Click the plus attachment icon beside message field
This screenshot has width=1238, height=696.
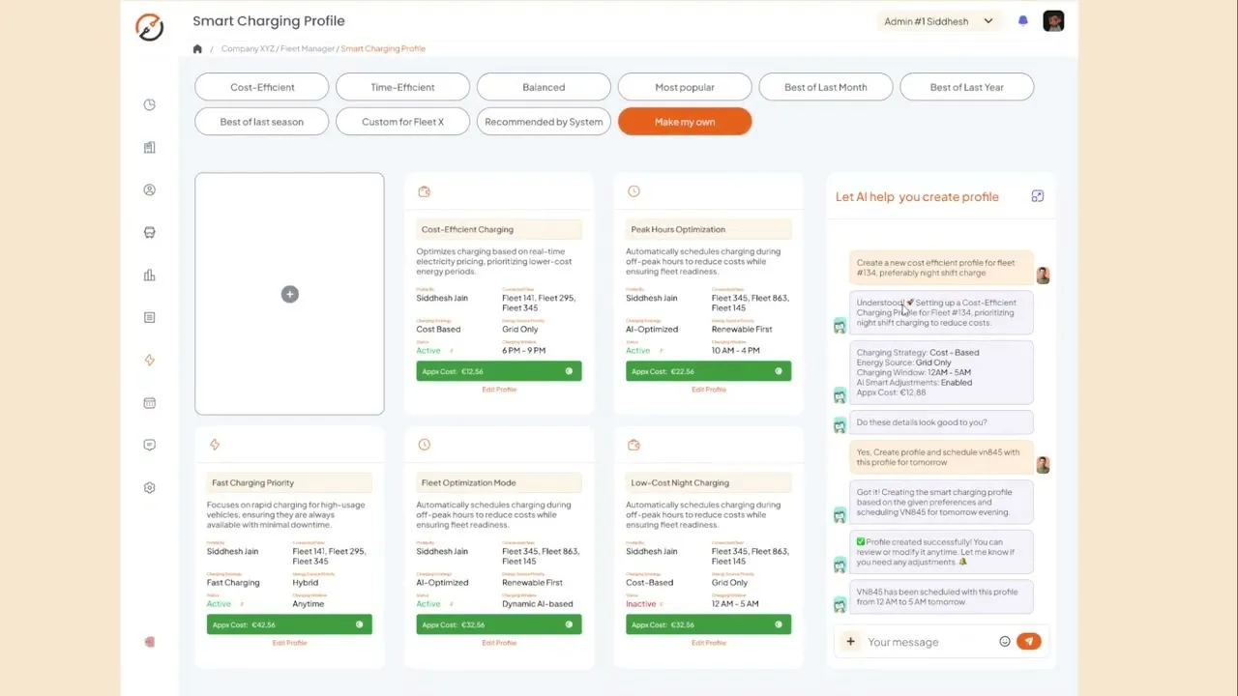(x=850, y=641)
